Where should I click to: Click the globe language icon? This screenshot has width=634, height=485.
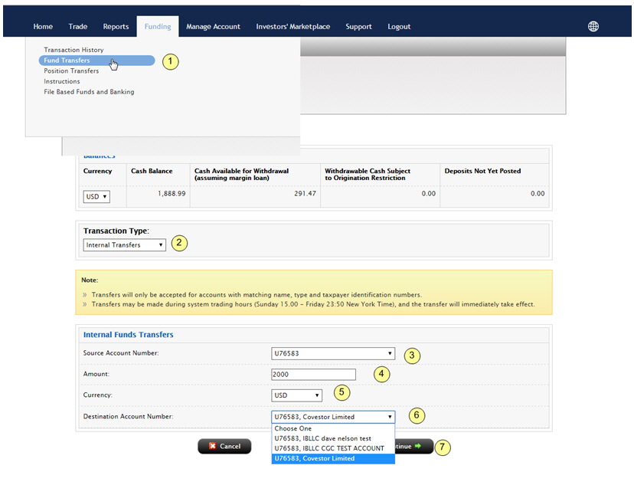click(593, 26)
